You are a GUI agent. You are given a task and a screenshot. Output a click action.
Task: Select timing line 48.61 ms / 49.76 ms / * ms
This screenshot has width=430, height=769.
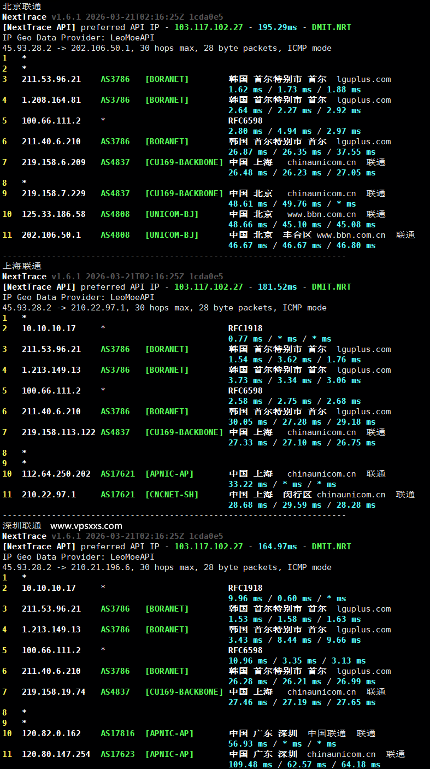coord(292,204)
